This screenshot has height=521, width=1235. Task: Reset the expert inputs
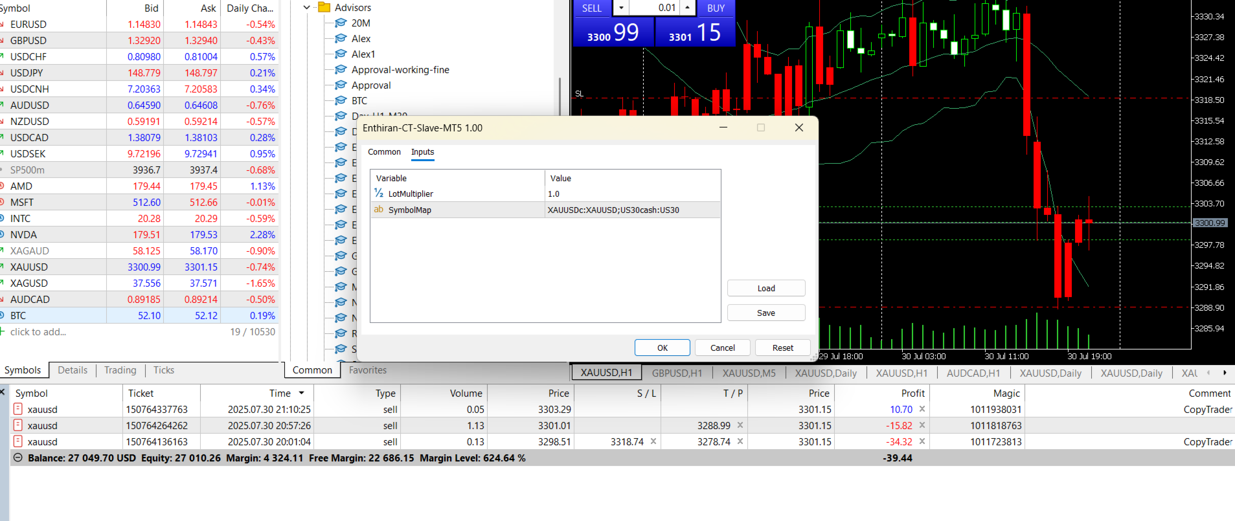(783, 348)
